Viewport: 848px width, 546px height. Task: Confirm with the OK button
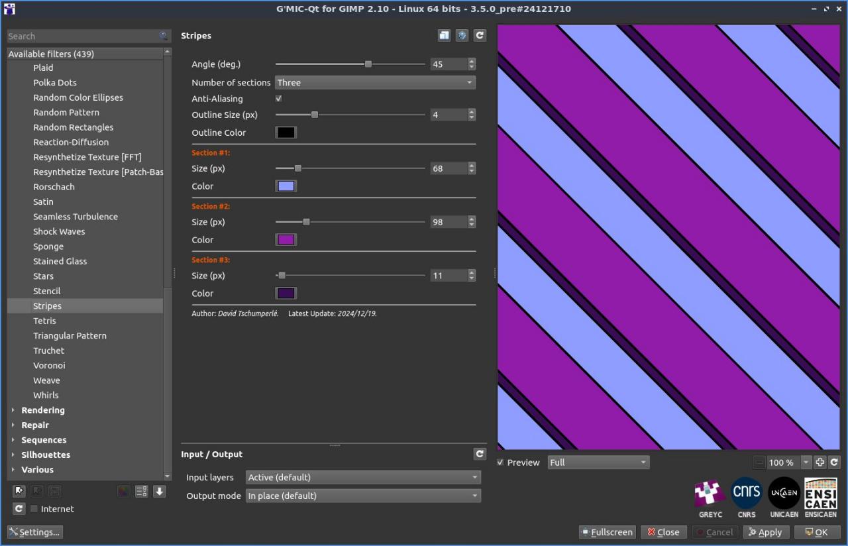816,532
